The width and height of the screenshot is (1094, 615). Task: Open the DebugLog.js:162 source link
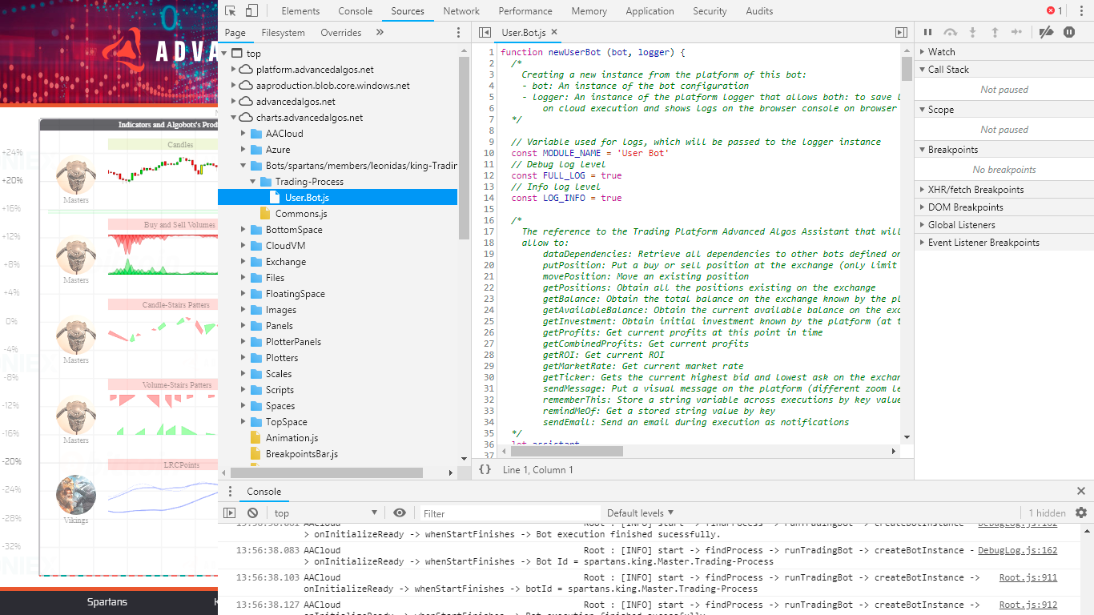(1017, 550)
